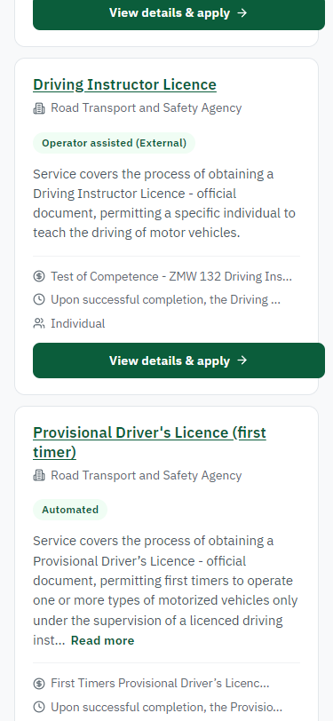333x721 pixels.
Task: Click the people icon next to Individual
Action: click(x=39, y=324)
